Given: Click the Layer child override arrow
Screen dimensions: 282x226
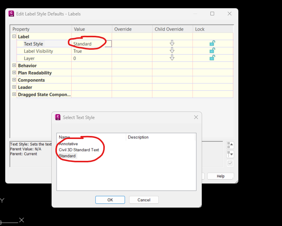Looking at the screenshot, I should point(172,58).
